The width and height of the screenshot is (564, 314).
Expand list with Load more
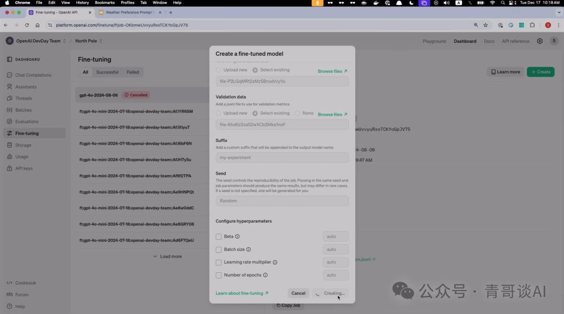tap(168, 257)
